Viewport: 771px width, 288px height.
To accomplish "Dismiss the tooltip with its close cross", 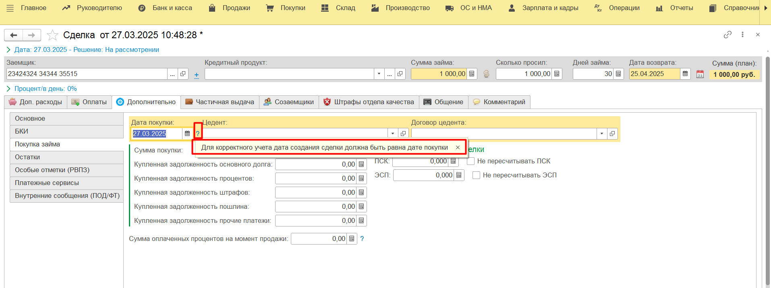I will pyautogui.click(x=458, y=148).
